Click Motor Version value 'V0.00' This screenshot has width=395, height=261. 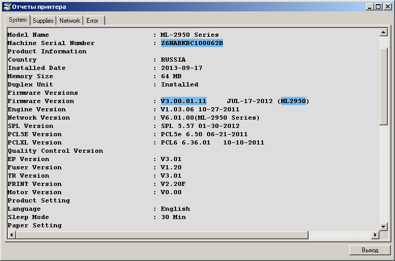click(x=171, y=193)
